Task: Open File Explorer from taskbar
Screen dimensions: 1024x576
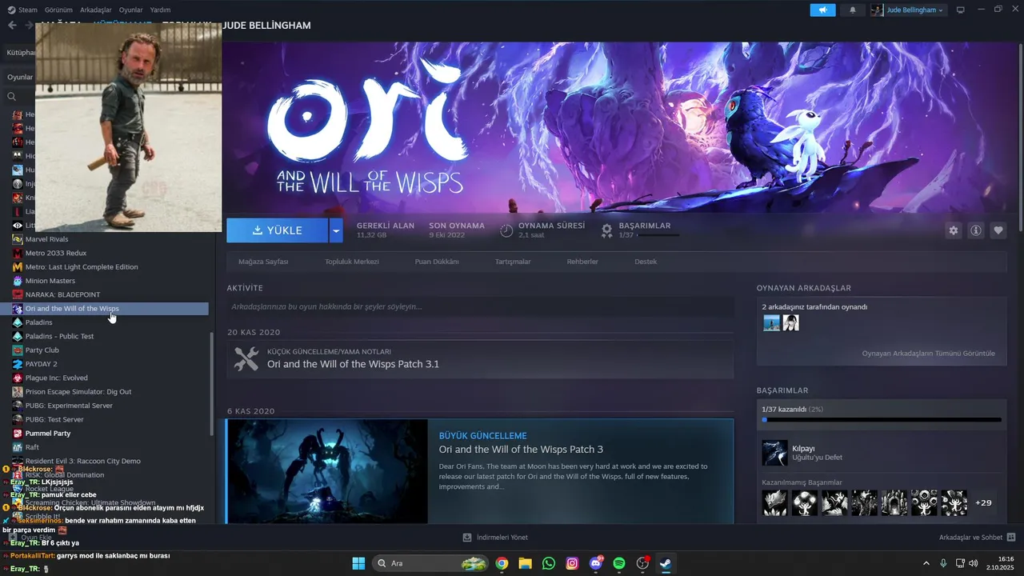Action: 525,563
